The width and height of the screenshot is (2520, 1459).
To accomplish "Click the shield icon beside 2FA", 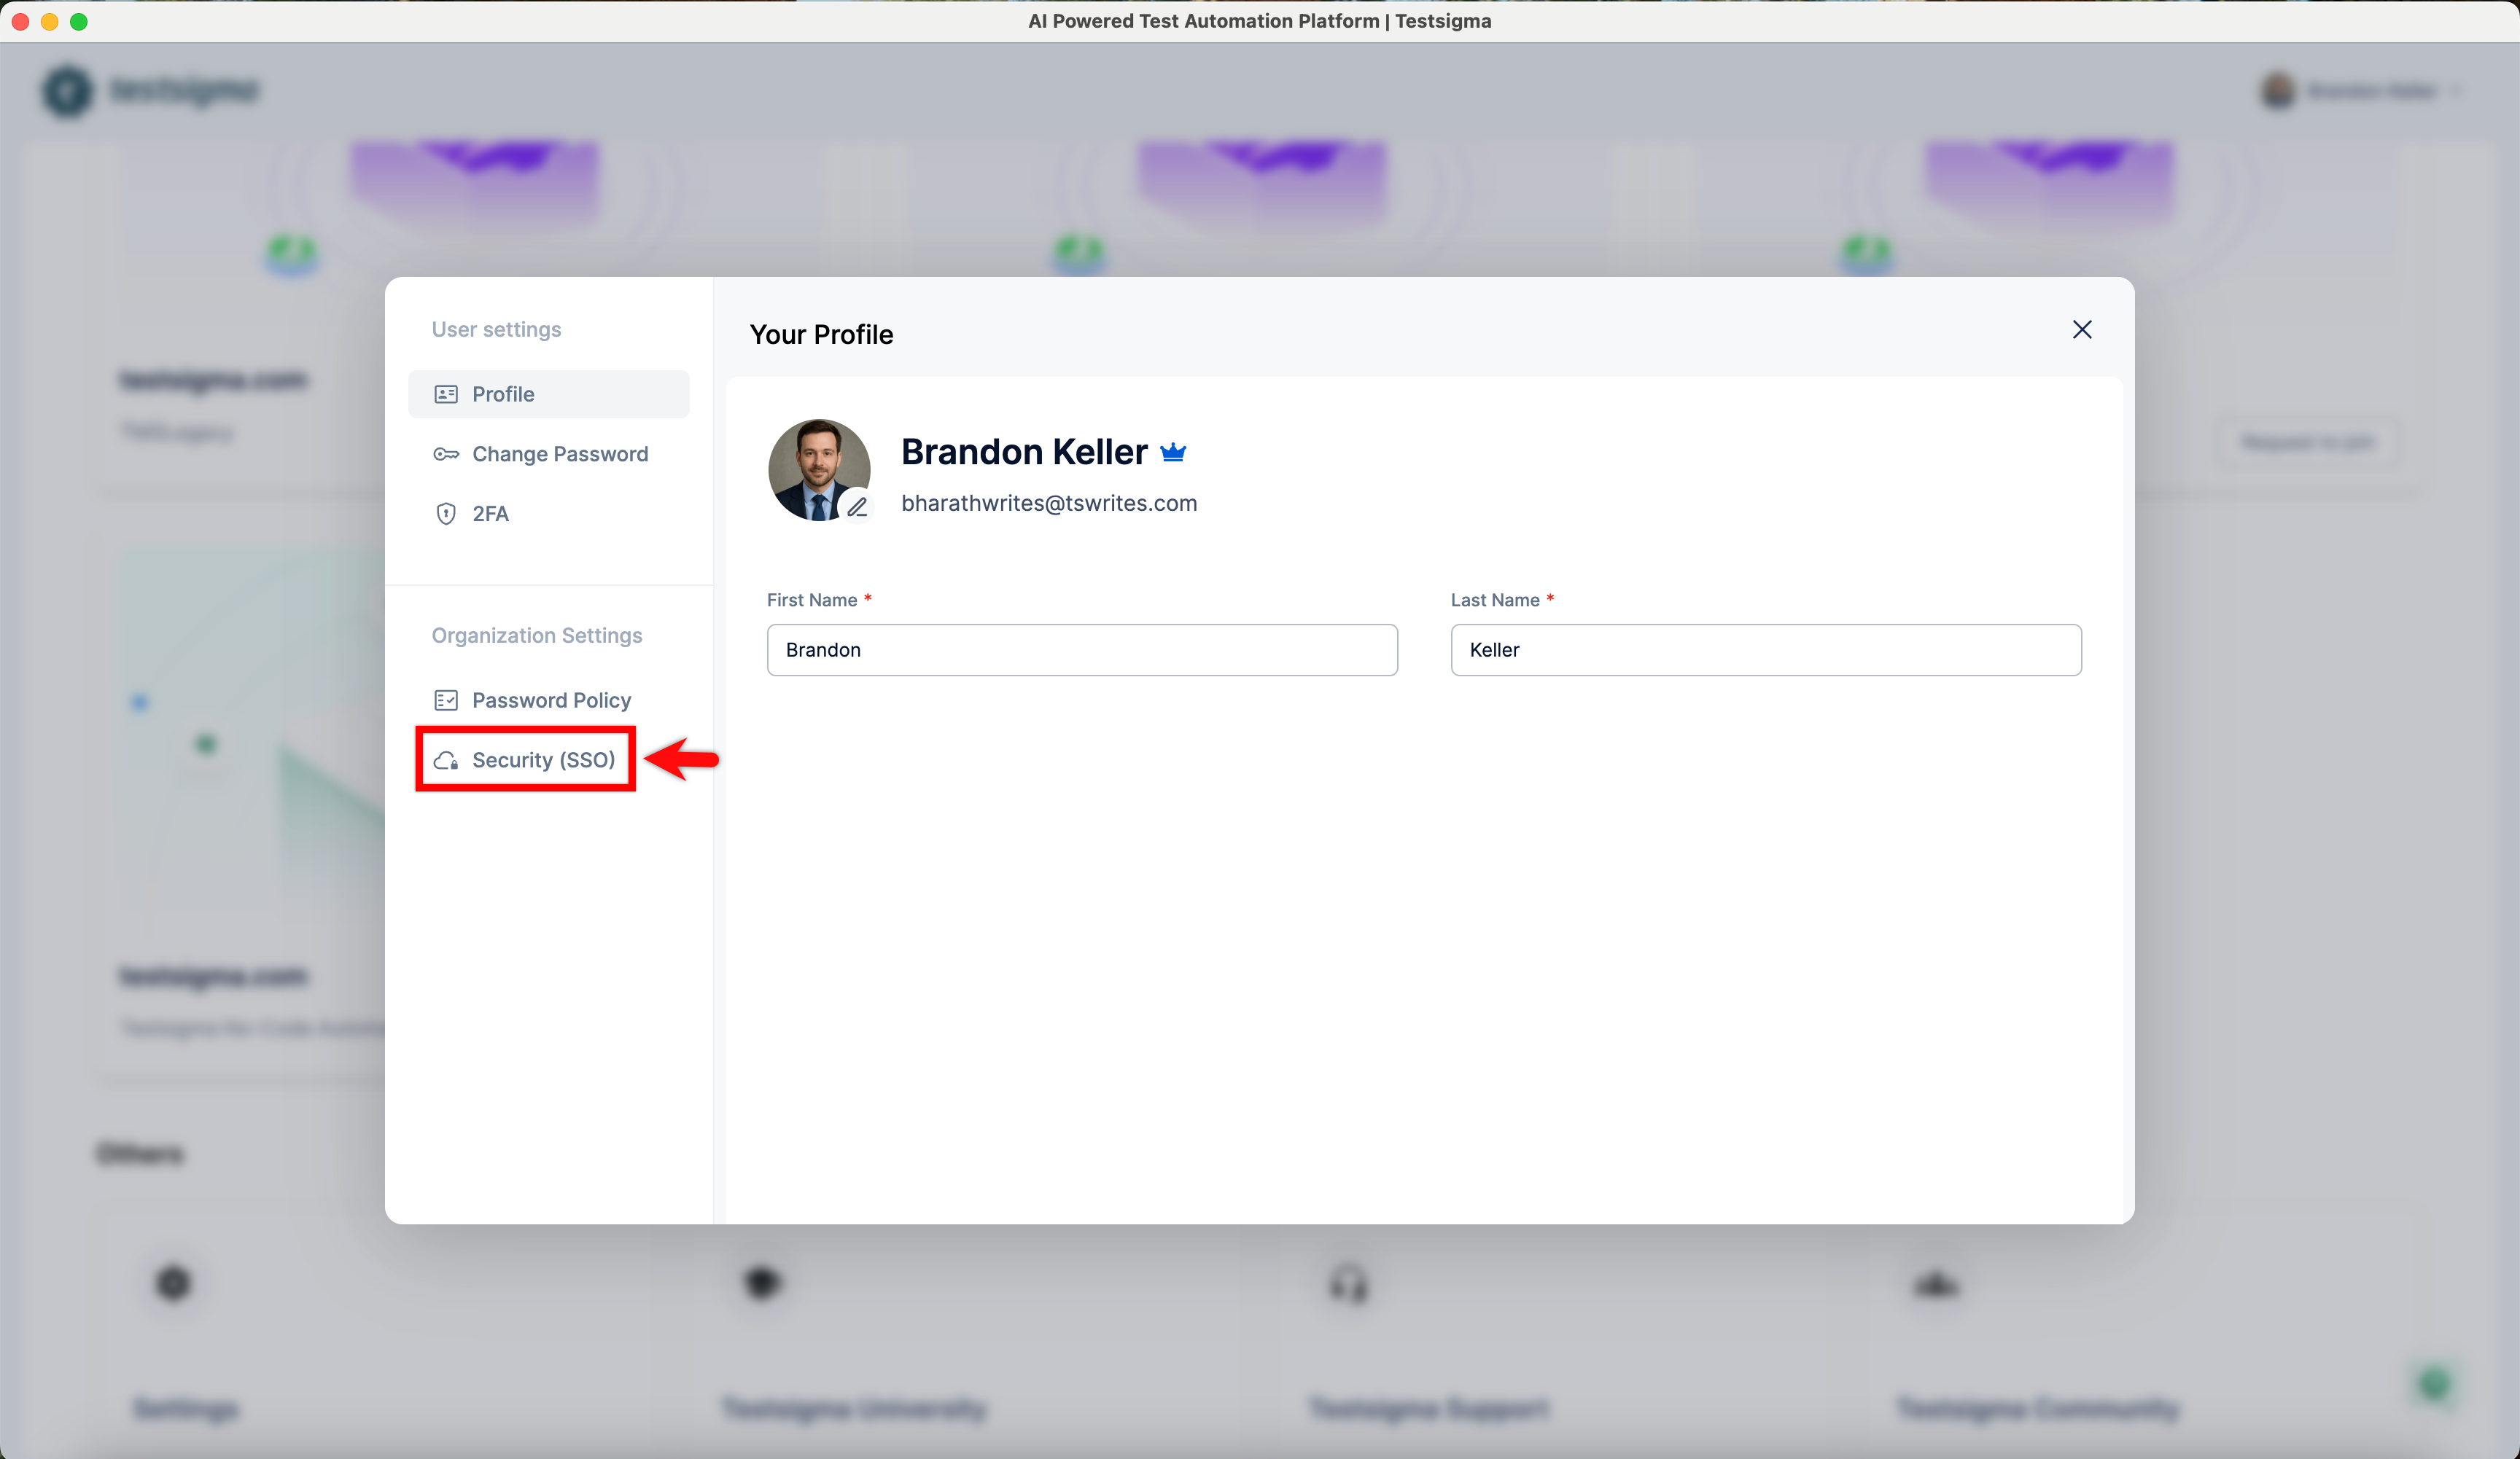I will [446, 514].
